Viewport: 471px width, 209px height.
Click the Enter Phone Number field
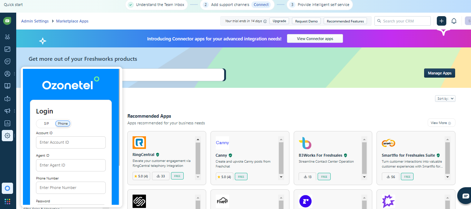[x=71, y=188]
